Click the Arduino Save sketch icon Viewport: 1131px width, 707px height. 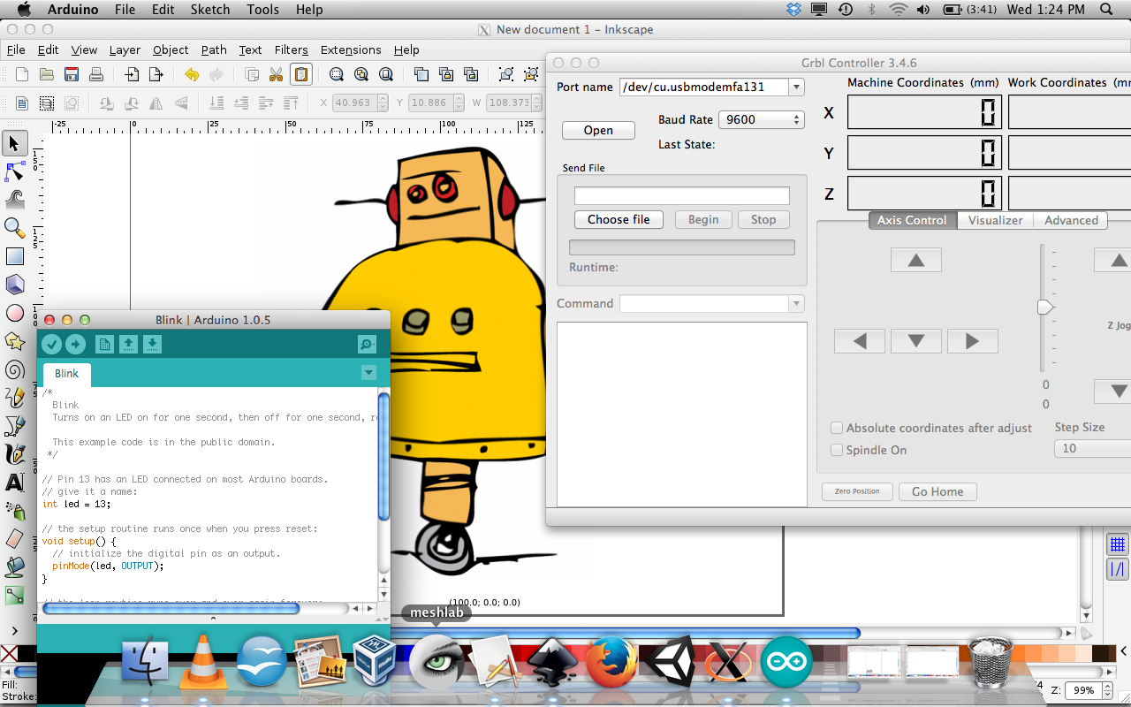point(153,345)
